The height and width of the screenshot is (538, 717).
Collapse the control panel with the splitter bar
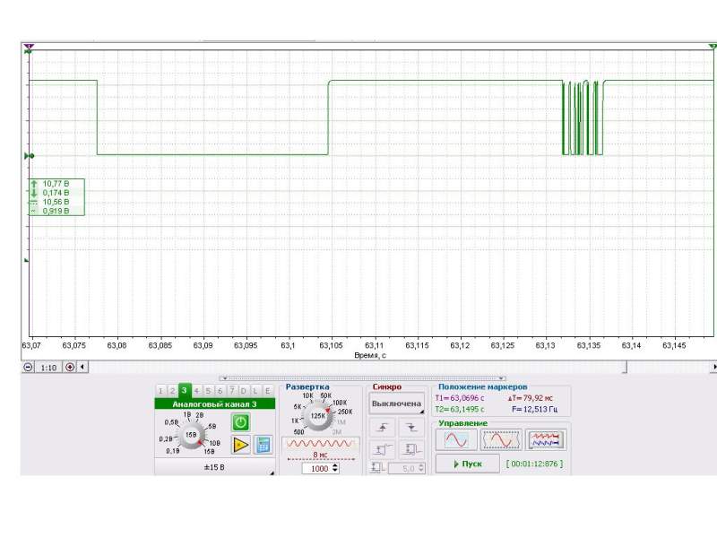coord(363,378)
